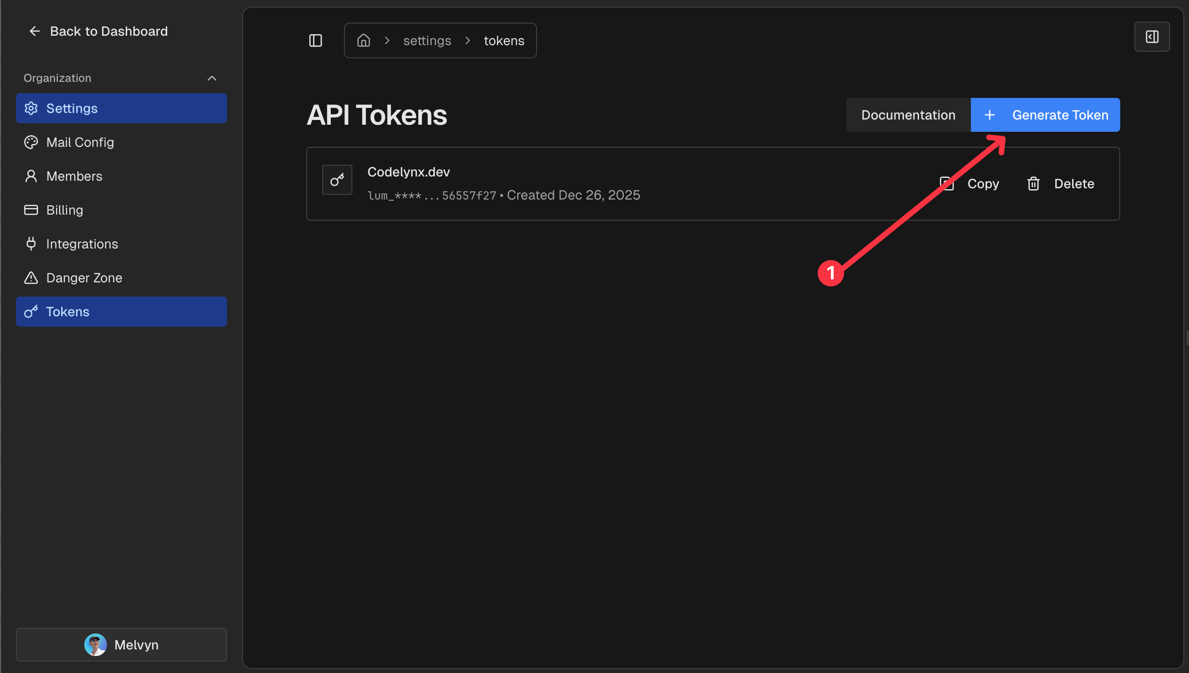Click the key icon beside Codelynx.dev

(x=337, y=180)
